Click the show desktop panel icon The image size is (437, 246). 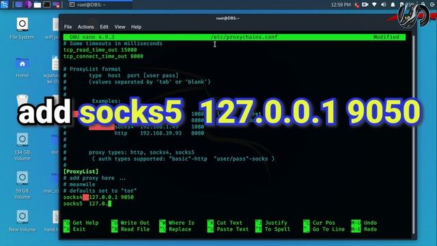point(18,5)
